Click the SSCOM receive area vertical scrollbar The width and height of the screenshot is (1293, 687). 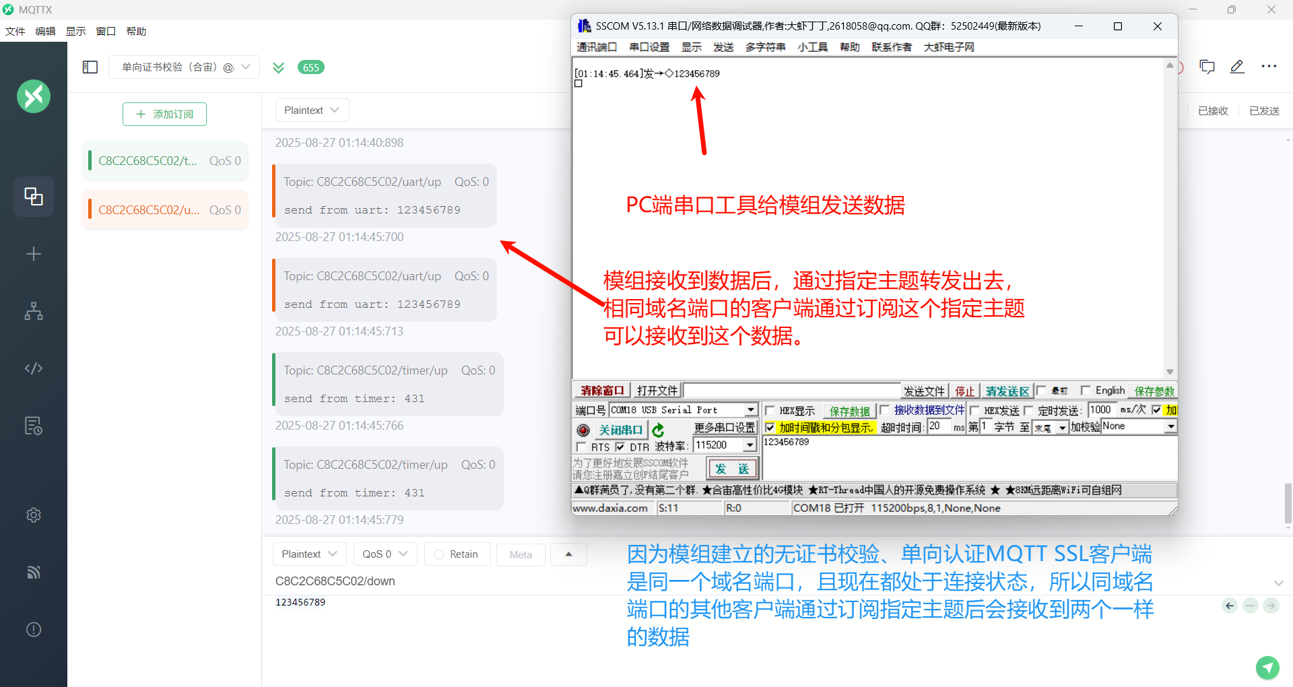pyautogui.click(x=1170, y=219)
